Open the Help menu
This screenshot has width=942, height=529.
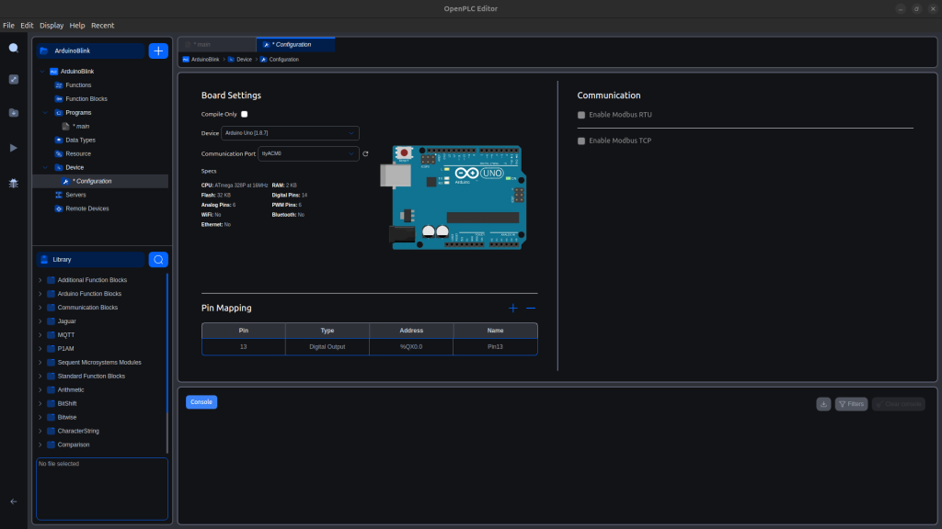77,26
